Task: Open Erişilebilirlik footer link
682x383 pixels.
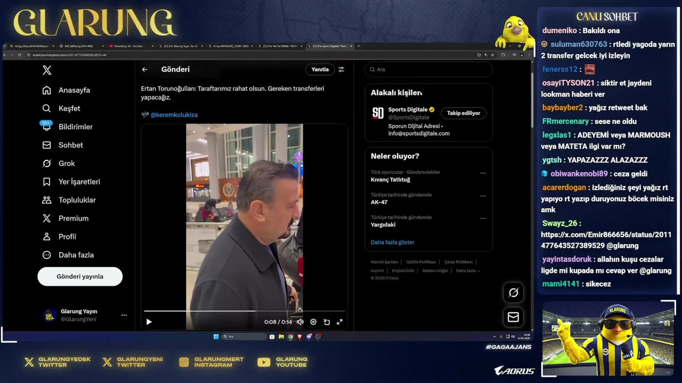Action: (x=403, y=271)
